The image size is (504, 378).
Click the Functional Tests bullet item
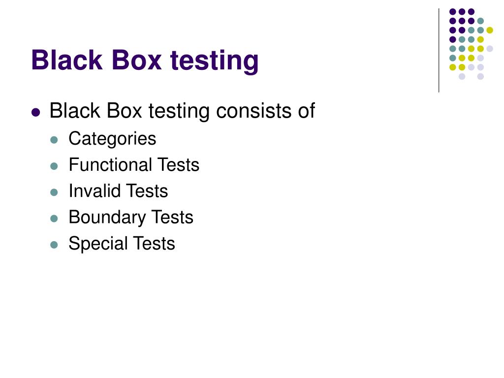(134, 164)
